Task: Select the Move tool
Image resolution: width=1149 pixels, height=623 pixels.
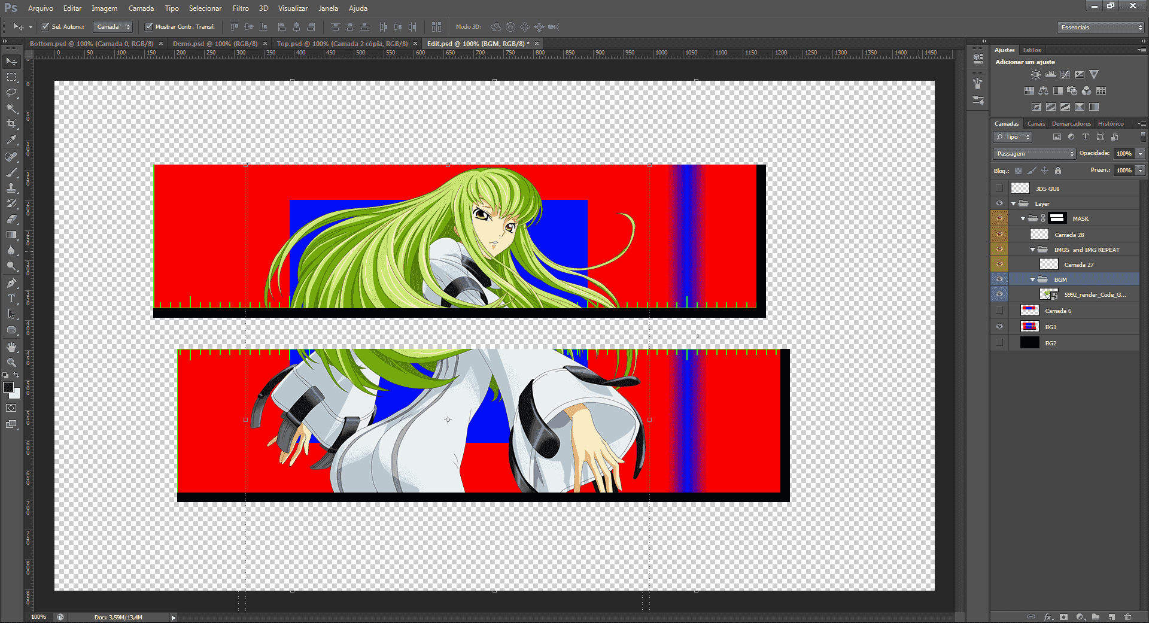Action: [x=11, y=62]
